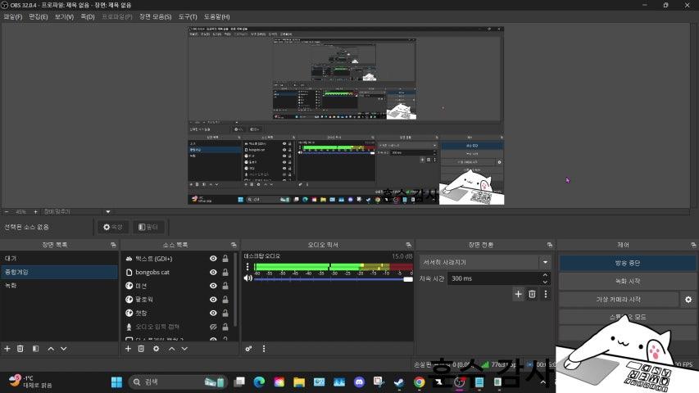Expand the 서서히 사라지기 transition dropdown
The image size is (699, 393).
[545, 262]
